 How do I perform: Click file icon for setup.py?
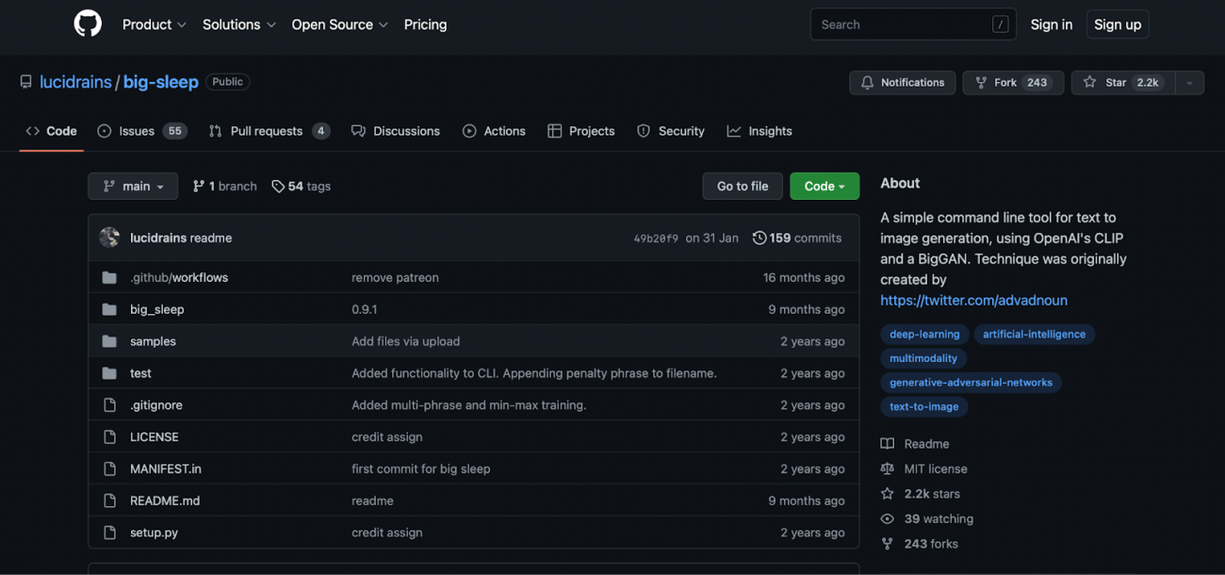(x=109, y=533)
